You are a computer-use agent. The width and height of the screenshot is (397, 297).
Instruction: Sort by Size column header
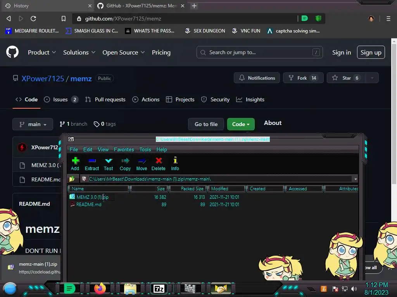point(149,189)
